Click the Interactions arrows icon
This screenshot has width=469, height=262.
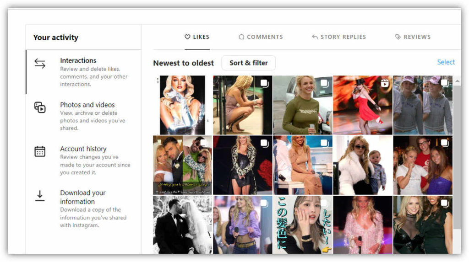tap(40, 64)
